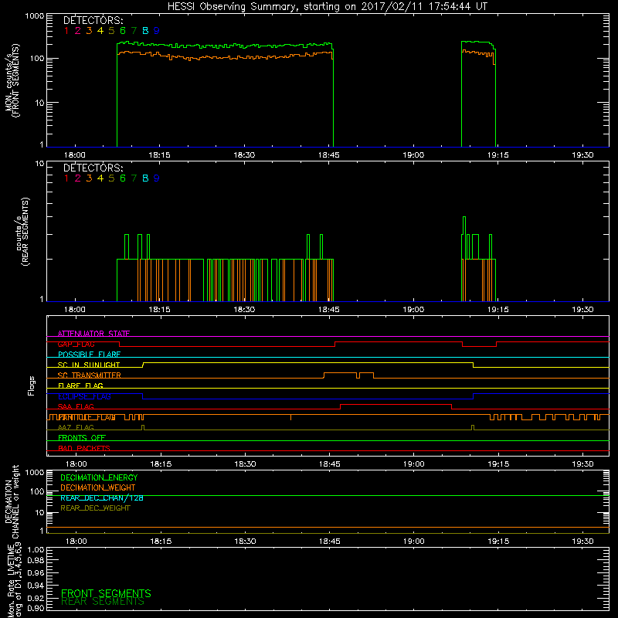Click the DETECTORS: label in the rear segments panel
The height and width of the screenshot is (618, 618).
(93, 168)
